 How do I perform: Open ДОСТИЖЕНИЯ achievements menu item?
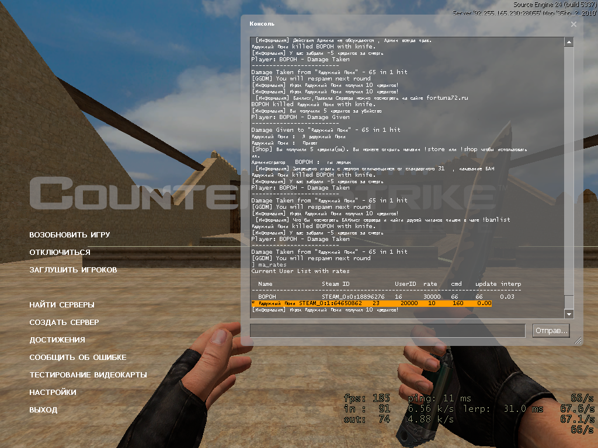(57, 340)
